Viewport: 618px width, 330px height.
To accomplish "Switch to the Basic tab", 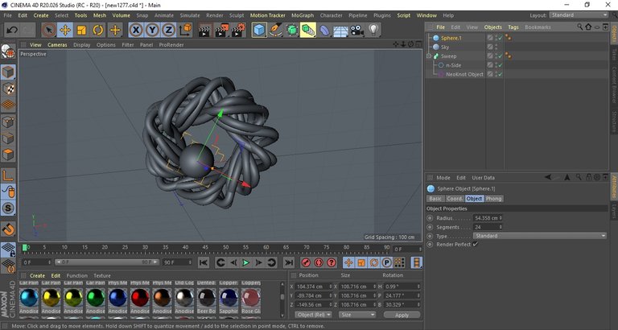I will point(435,199).
